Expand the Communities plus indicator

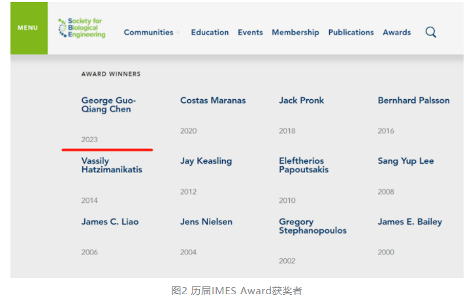[178, 32]
